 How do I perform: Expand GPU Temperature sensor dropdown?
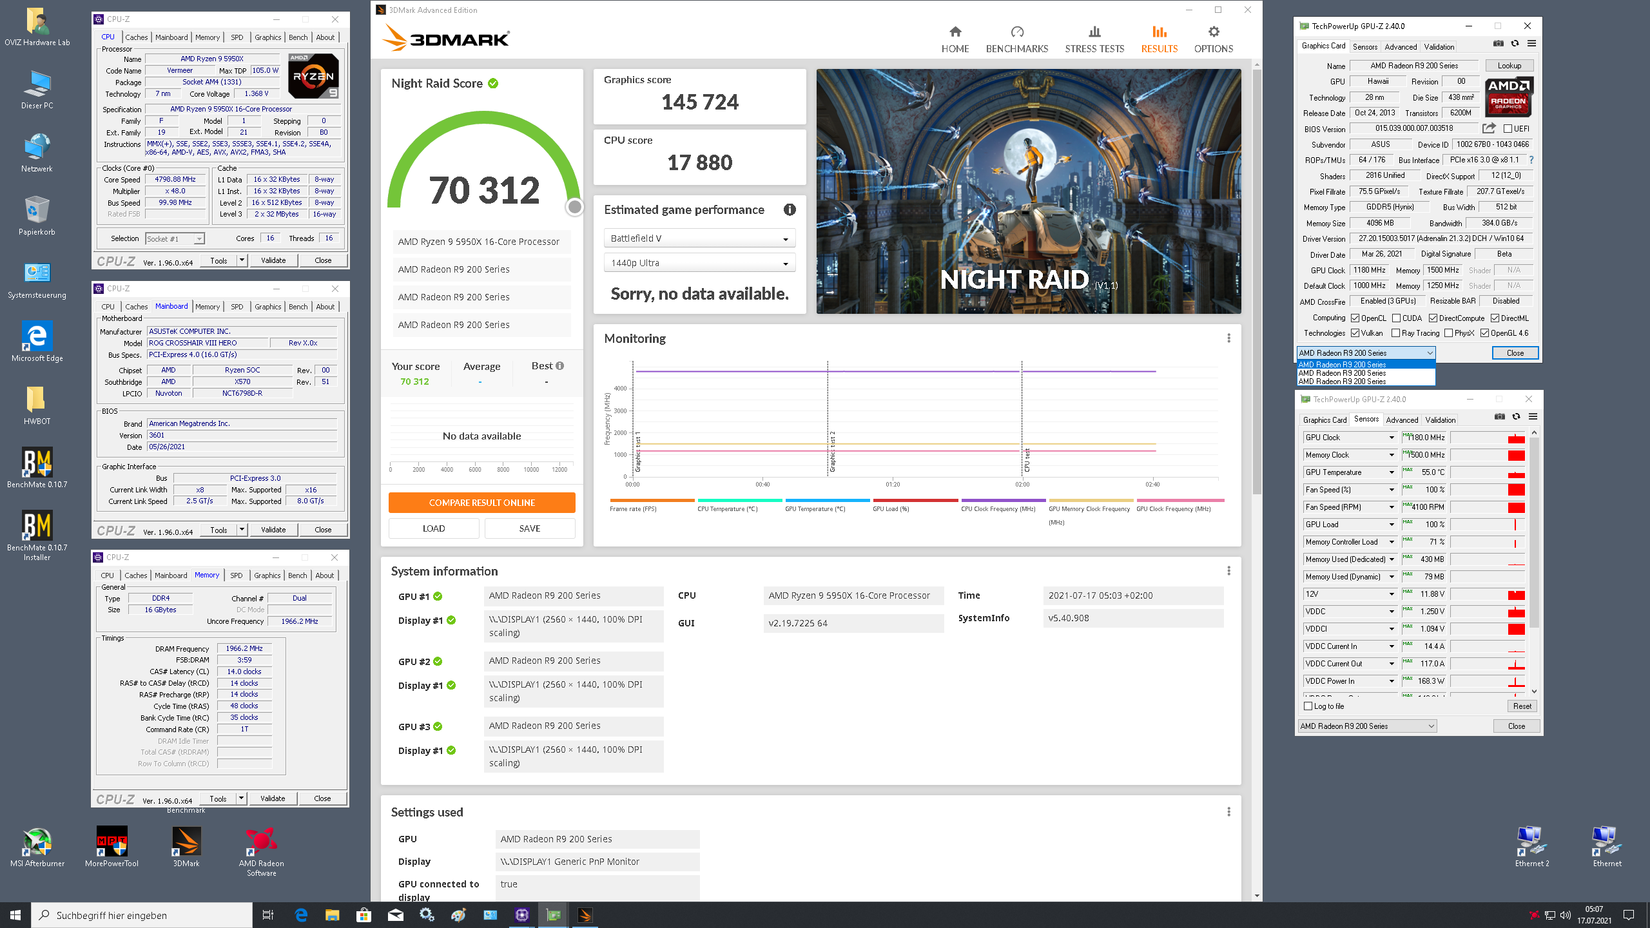click(1392, 472)
